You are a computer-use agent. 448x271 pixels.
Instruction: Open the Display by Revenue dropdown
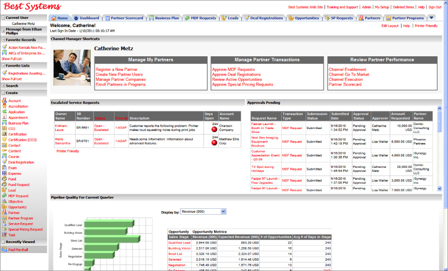(x=223, y=212)
